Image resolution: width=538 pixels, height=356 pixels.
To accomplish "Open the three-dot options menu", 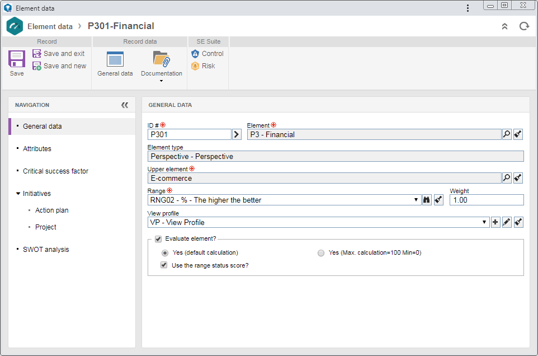I will point(468,8).
